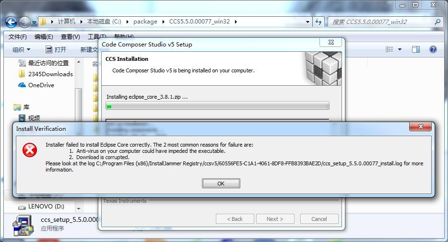Screen dimensions: 448x242
Task: Click the Explorer back arrow button
Action: coord(11,22)
